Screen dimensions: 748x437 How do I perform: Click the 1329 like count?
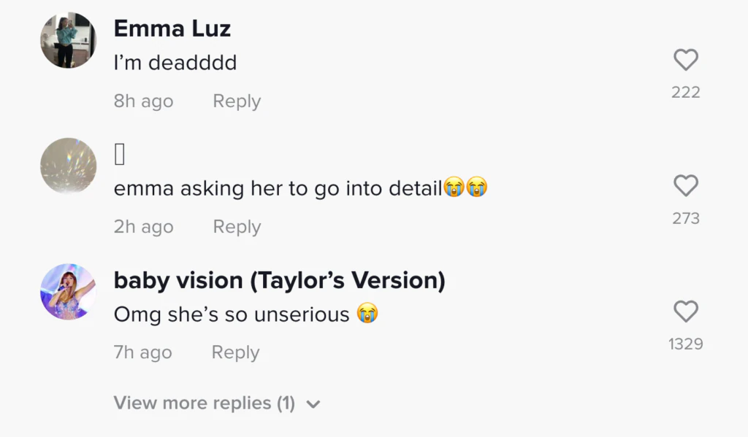click(x=685, y=344)
